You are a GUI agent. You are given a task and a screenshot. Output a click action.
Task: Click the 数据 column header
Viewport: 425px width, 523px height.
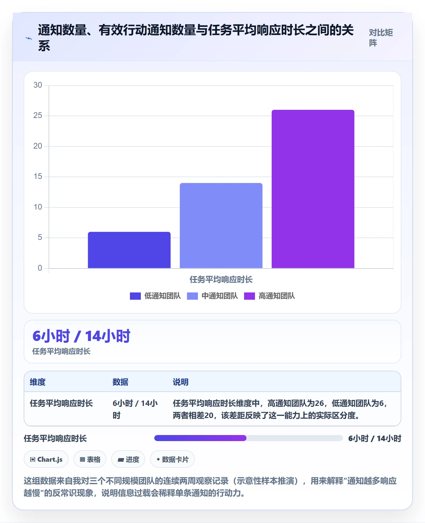click(x=121, y=382)
